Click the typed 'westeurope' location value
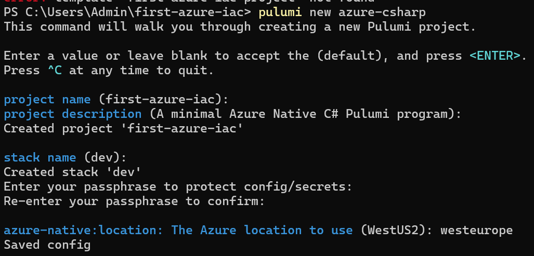 (476, 230)
